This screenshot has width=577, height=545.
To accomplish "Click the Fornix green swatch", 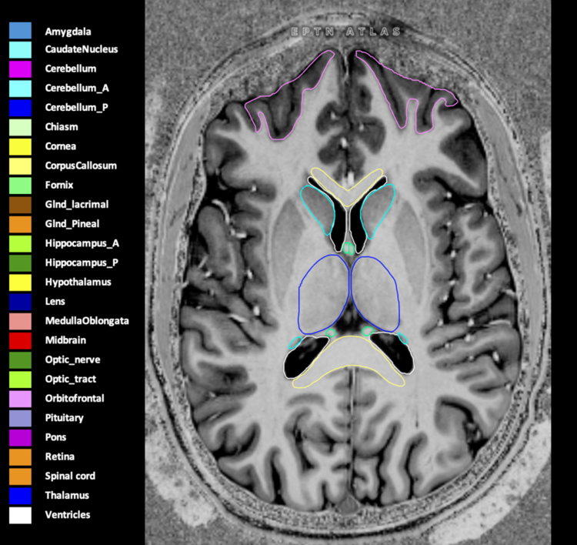I will (20, 186).
